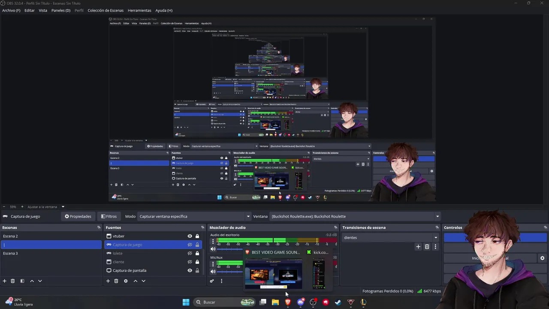Open virtual camera settings gear in Controles

[542, 258]
